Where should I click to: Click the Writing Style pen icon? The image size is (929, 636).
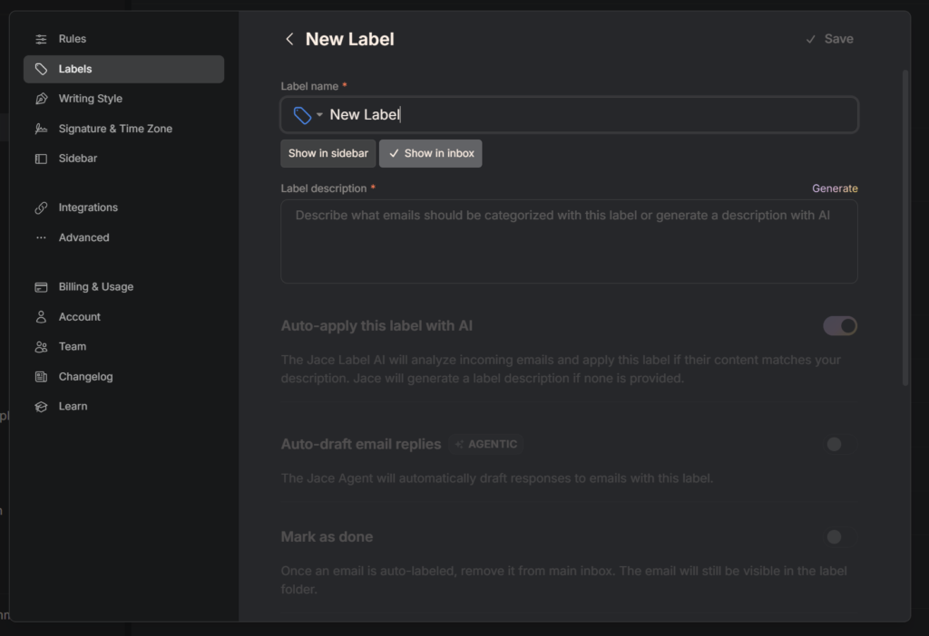(x=41, y=99)
